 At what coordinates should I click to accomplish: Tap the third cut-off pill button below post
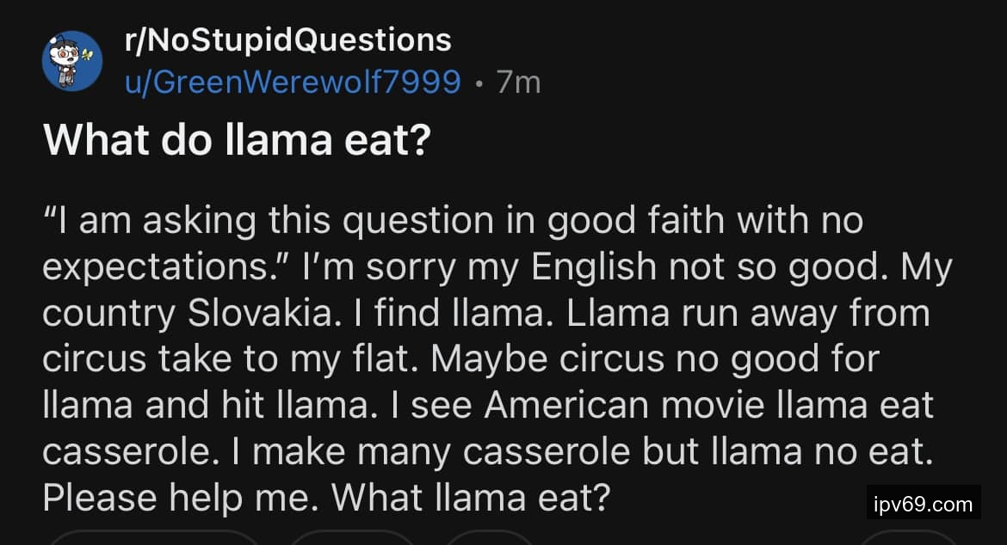pyautogui.click(x=491, y=538)
